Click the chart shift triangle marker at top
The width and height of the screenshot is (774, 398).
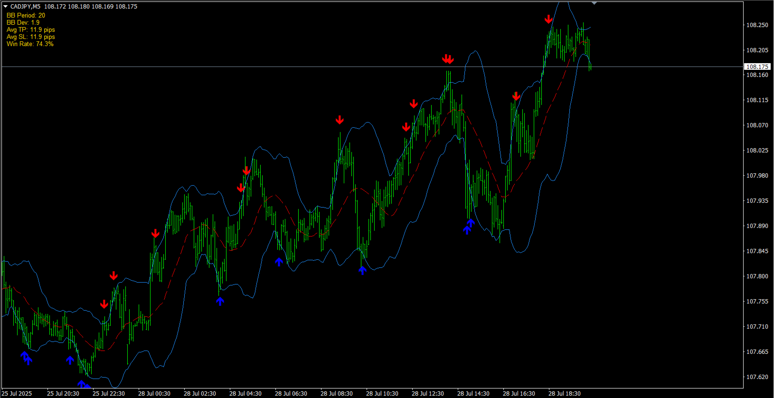(x=594, y=3)
